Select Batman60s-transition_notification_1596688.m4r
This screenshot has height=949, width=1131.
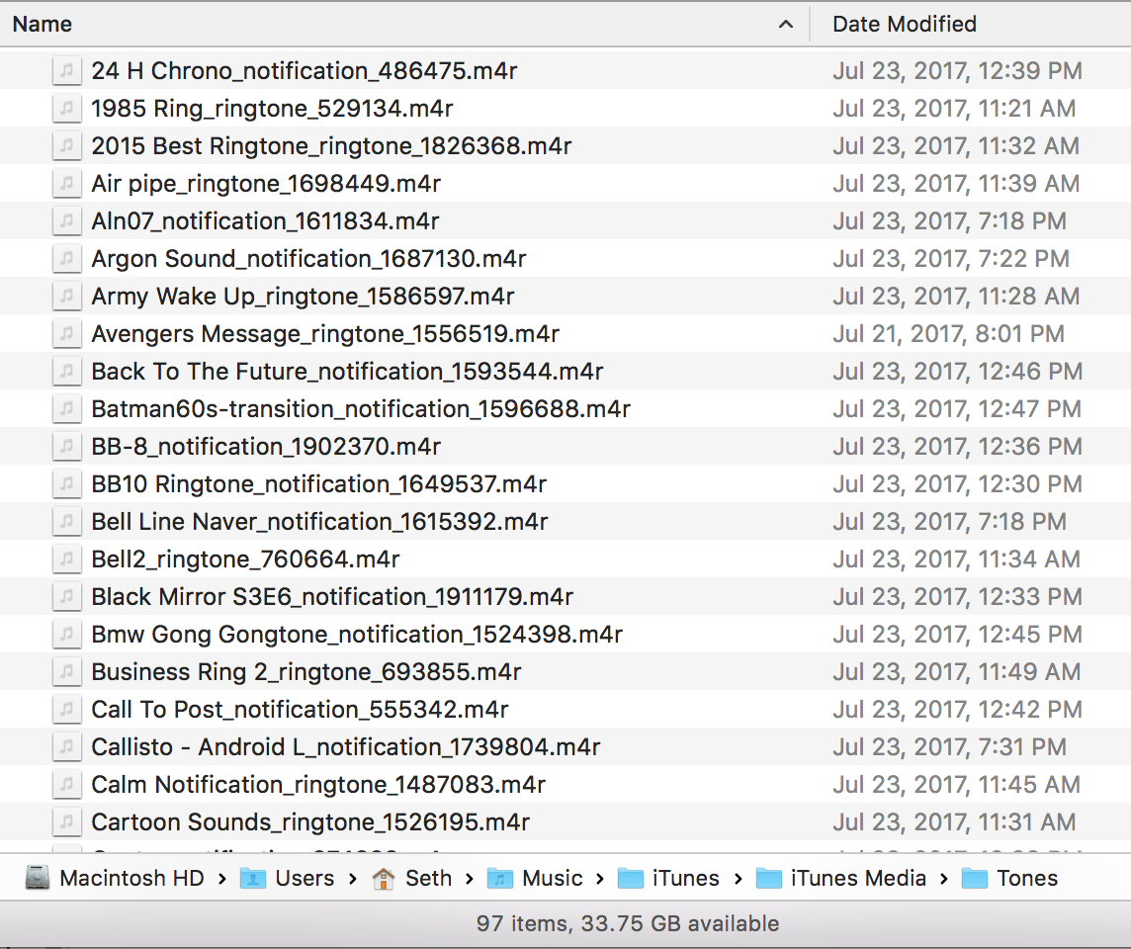tap(361, 408)
